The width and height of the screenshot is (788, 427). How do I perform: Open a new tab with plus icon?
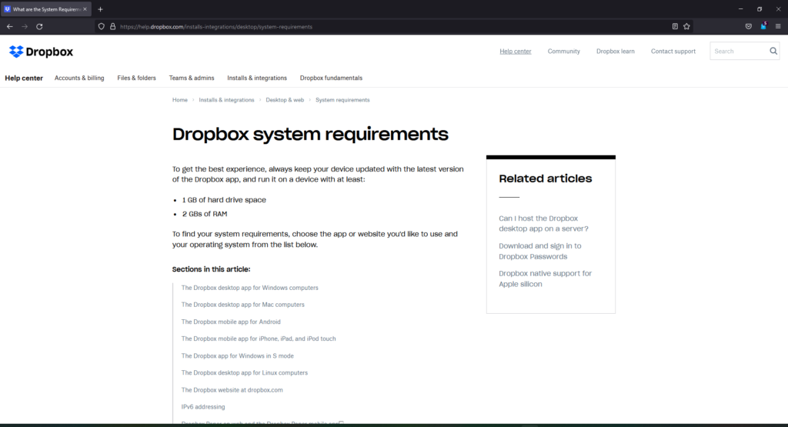coord(100,9)
